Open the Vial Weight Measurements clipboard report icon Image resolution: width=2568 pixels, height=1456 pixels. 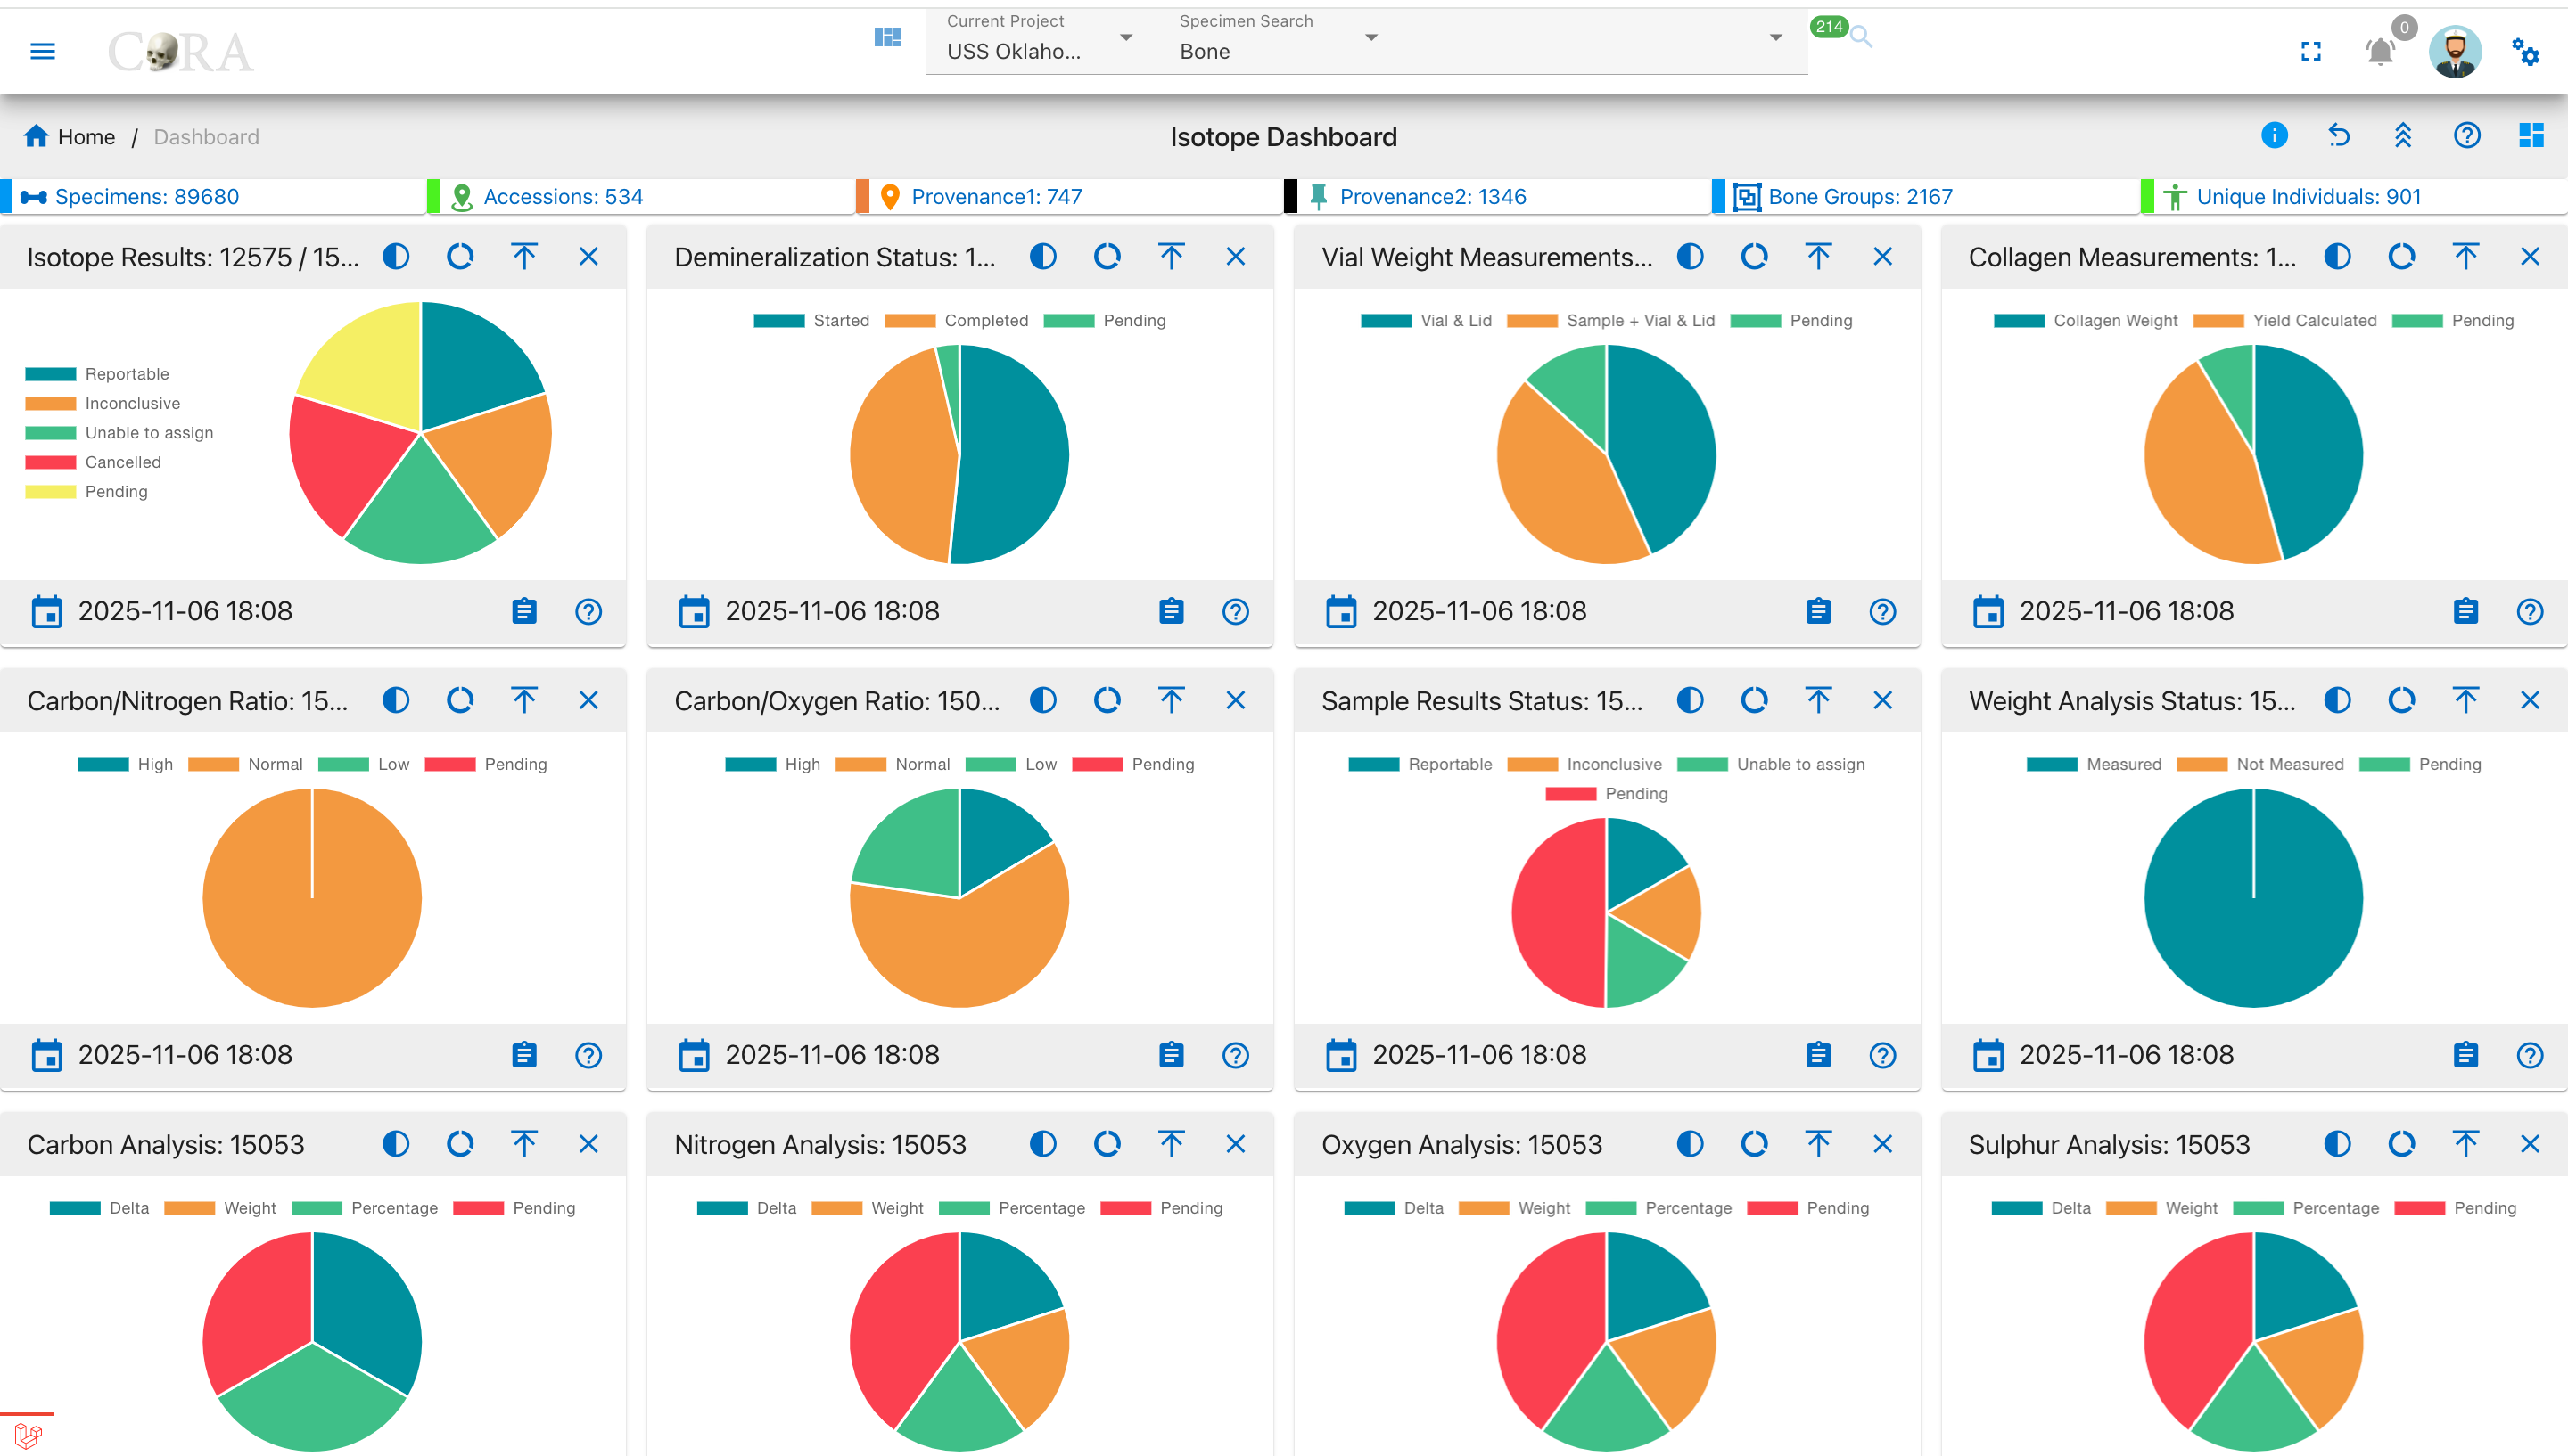click(1819, 611)
